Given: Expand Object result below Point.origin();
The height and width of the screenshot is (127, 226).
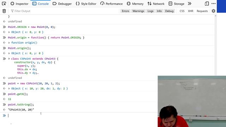Looking at the screenshot, I should click(9, 53).
